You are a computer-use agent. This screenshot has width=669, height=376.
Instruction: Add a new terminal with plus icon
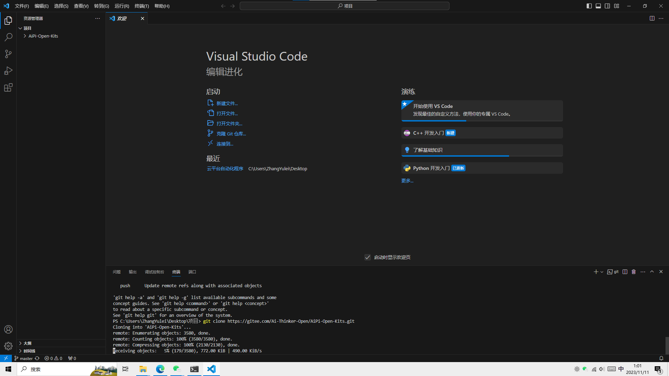tap(596, 272)
